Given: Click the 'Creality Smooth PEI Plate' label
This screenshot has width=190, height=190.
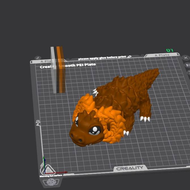Looking at the screenshot, I should pos(68,66).
